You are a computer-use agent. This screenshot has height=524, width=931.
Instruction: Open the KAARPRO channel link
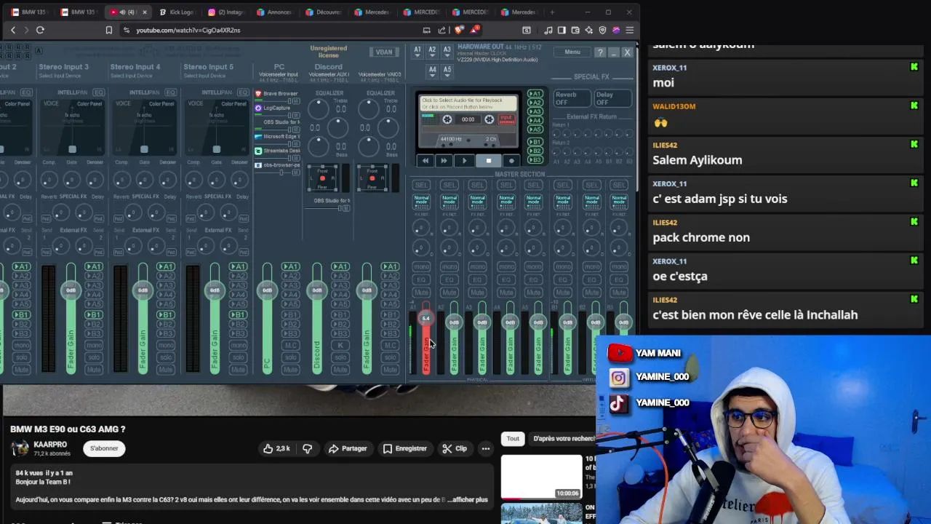50,445
